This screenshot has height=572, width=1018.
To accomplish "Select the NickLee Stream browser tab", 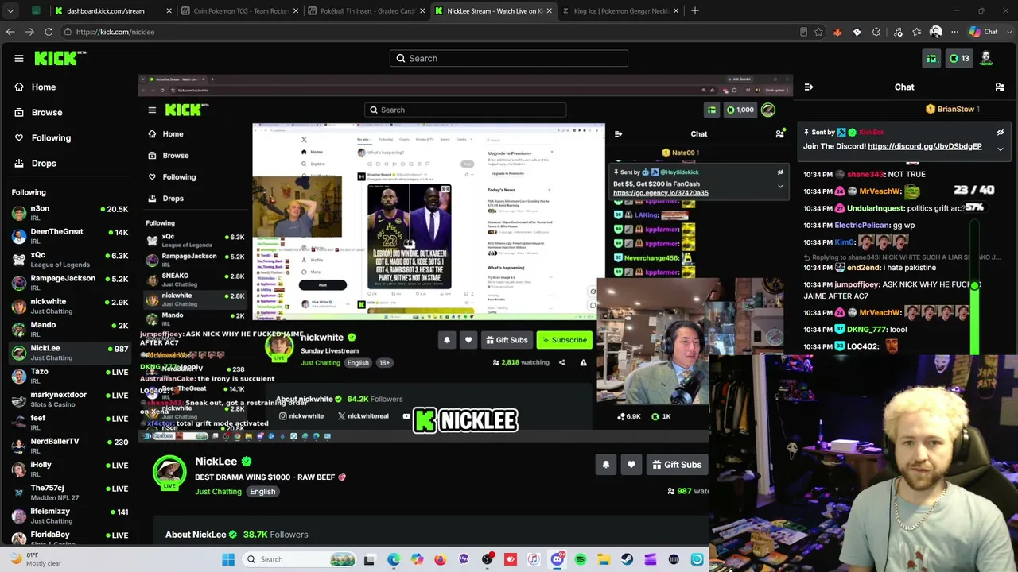I will 493,11.
